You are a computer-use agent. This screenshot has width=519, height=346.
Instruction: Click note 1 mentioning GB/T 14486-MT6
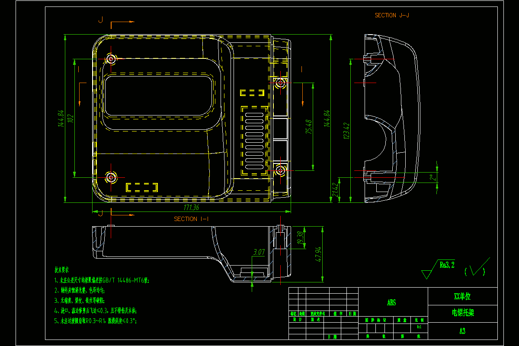(x=102, y=280)
